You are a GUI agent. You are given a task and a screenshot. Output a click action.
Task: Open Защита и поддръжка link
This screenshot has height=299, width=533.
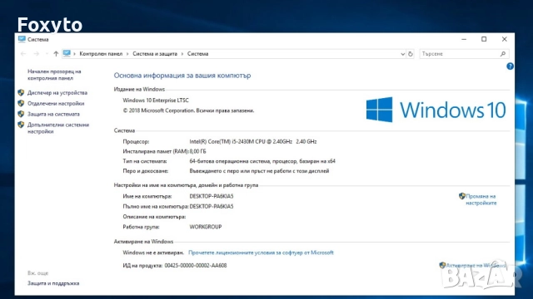pos(53,283)
